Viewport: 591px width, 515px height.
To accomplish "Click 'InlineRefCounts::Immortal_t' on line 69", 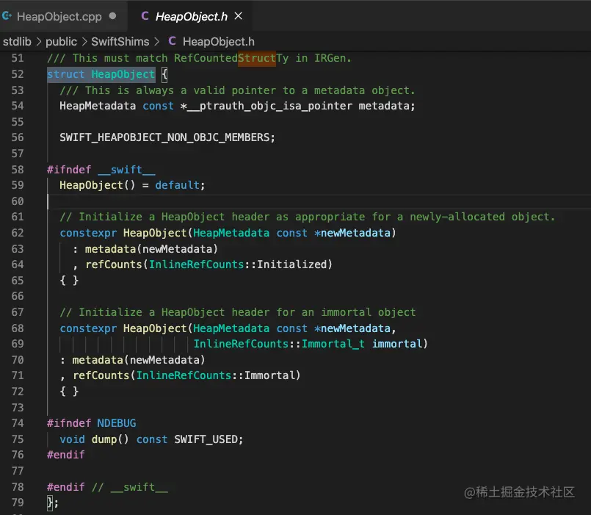I will 279,344.
